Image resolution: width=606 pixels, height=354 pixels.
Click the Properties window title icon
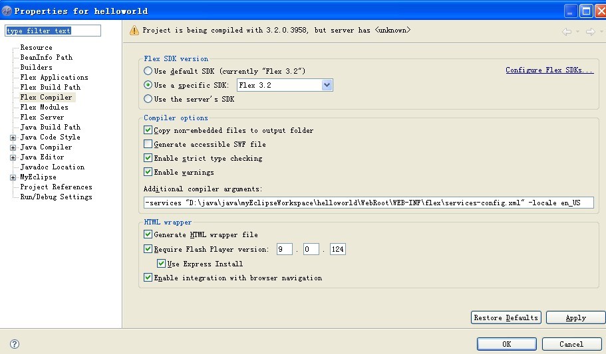(x=7, y=11)
